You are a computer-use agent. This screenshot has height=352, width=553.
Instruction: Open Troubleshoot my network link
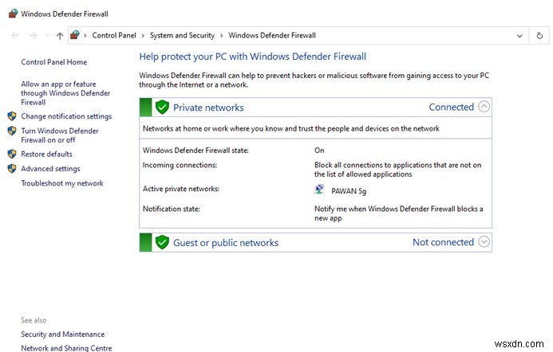click(x=62, y=183)
